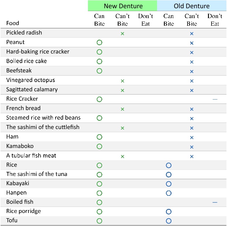Click green X in Pickled radish row
This screenshot has width=227, height=227.
click(x=122, y=34)
